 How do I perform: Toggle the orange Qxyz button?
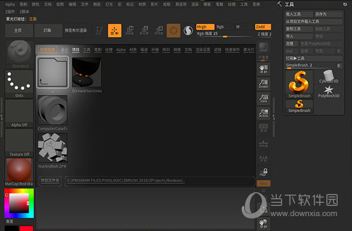tap(264, 183)
